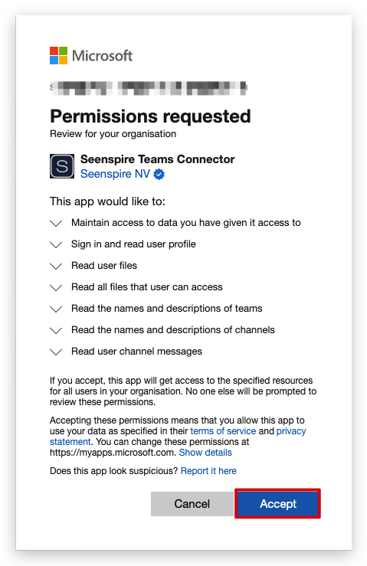Screen dimensions: 367x566
Task: Click the blurred account email text
Action: point(149,88)
